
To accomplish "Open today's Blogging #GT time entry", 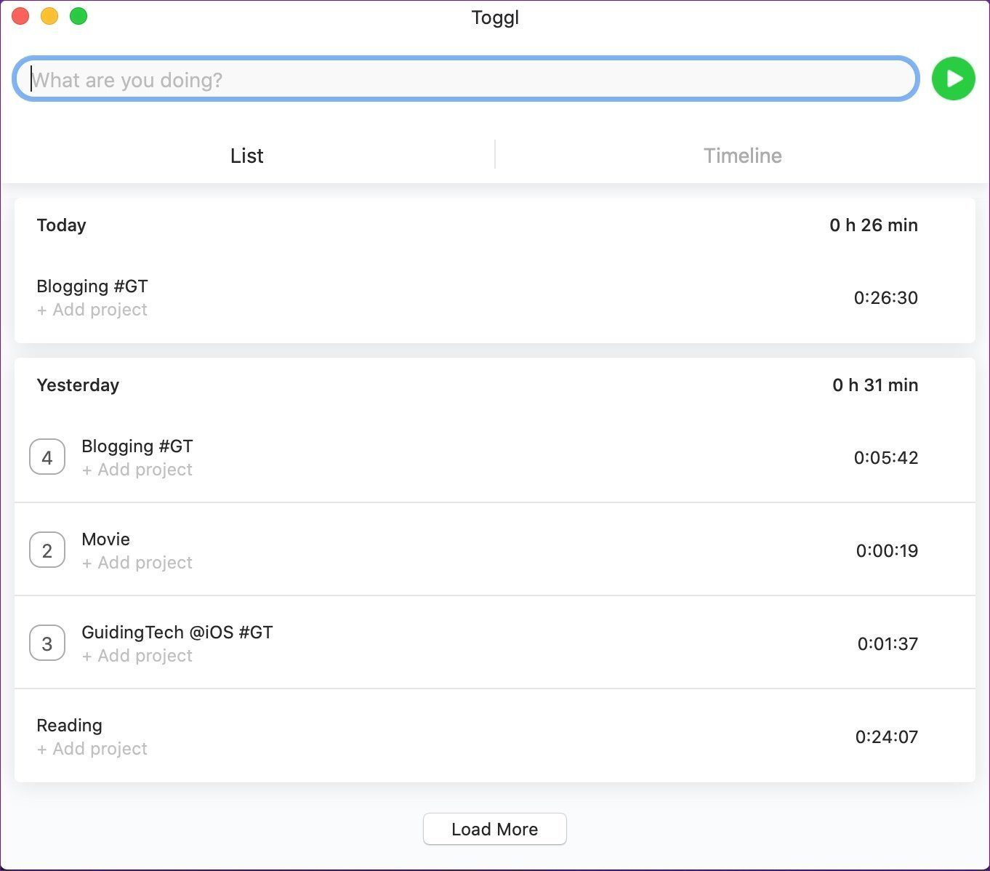I will (494, 297).
